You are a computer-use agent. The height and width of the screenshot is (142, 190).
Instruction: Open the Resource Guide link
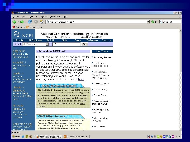click(20, 57)
